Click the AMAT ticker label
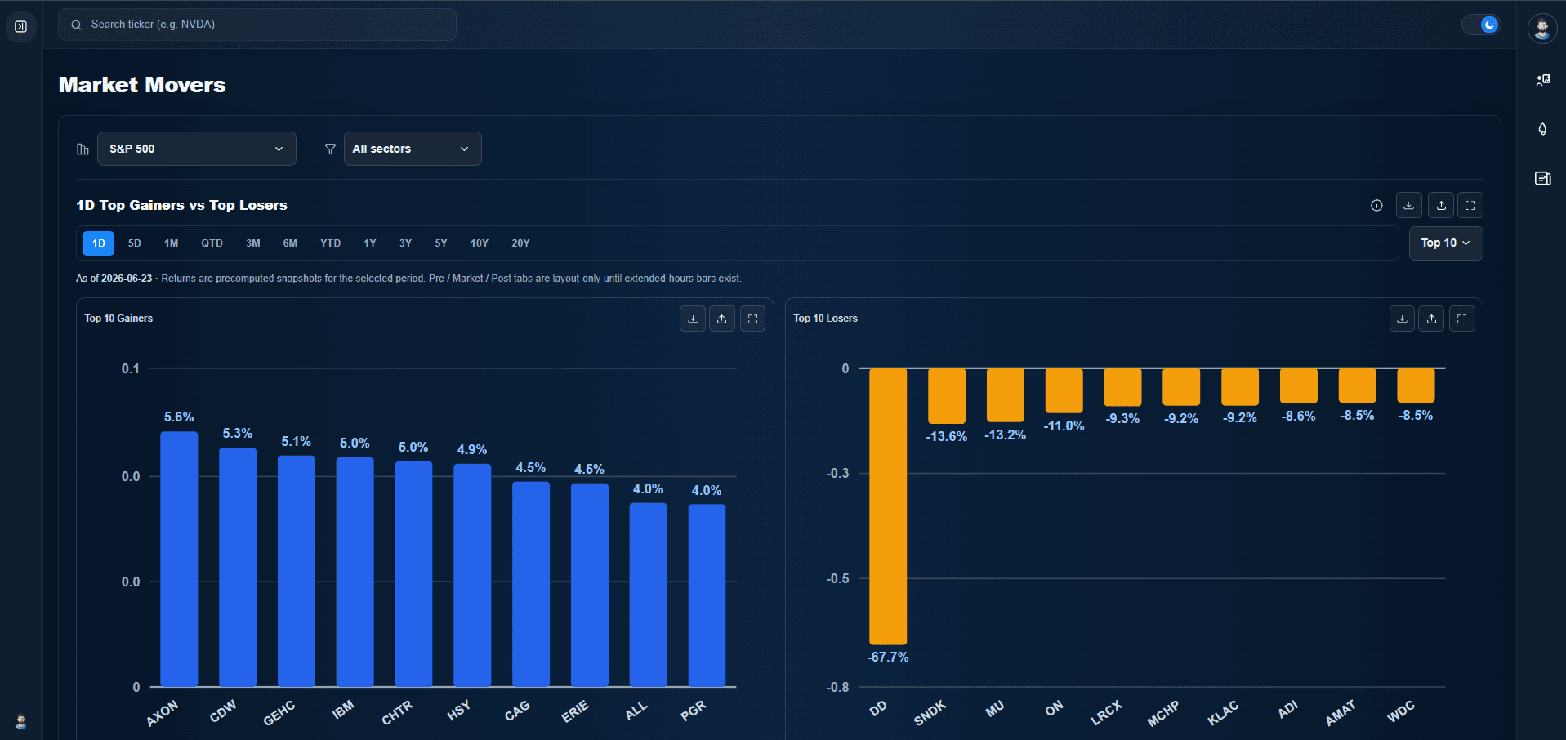This screenshot has width=1566, height=740. tap(1341, 713)
